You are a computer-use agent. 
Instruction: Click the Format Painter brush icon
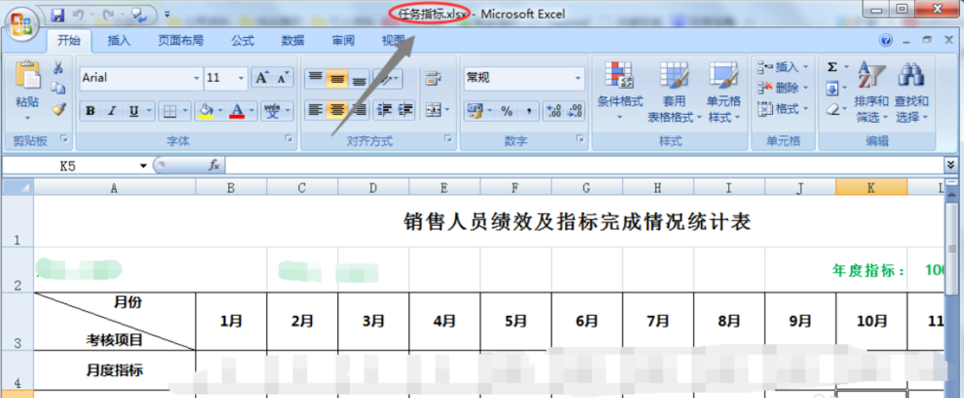coord(58,109)
